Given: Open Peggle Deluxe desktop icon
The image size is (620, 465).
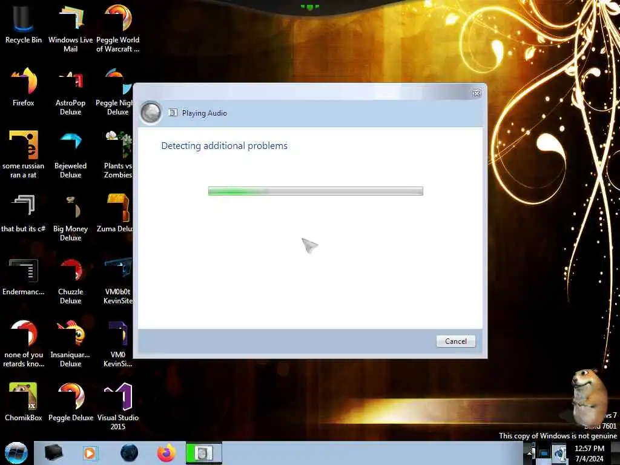Looking at the screenshot, I should (70, 402).
